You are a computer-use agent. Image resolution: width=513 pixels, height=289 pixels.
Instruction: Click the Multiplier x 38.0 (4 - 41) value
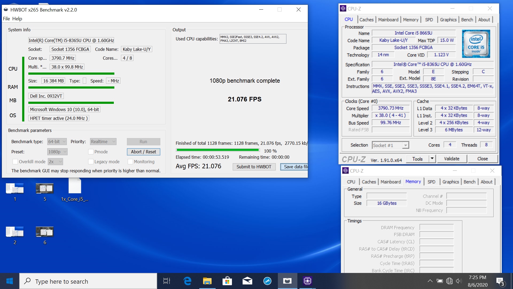(390, 115)
